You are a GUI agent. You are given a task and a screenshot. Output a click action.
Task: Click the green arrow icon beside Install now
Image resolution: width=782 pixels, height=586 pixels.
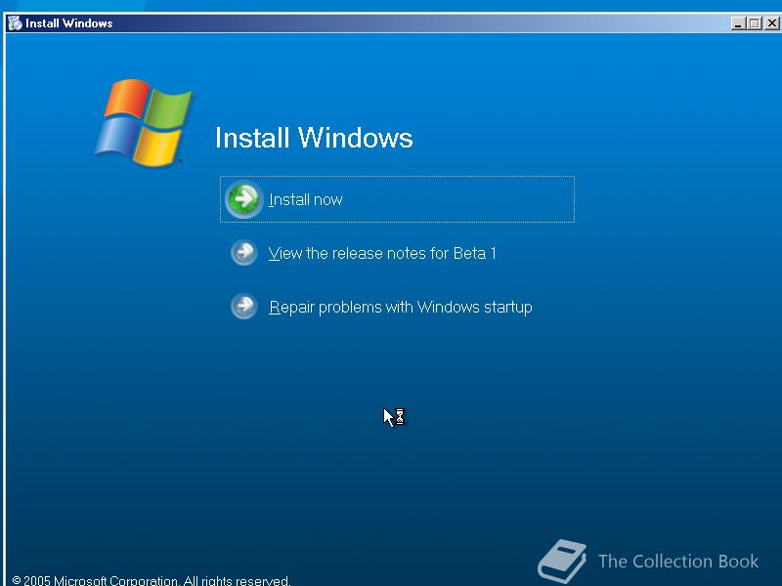tap(243, 199)
